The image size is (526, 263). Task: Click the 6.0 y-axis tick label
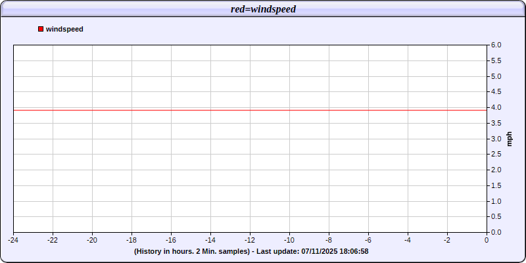pyautogui.click(x=496, y=45)
